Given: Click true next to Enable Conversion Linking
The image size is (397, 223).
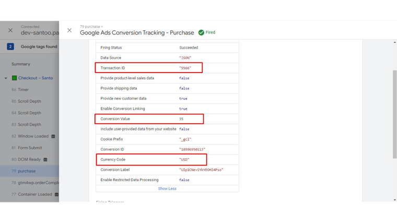Looking at the screenshot, I should tap(183, 109).
